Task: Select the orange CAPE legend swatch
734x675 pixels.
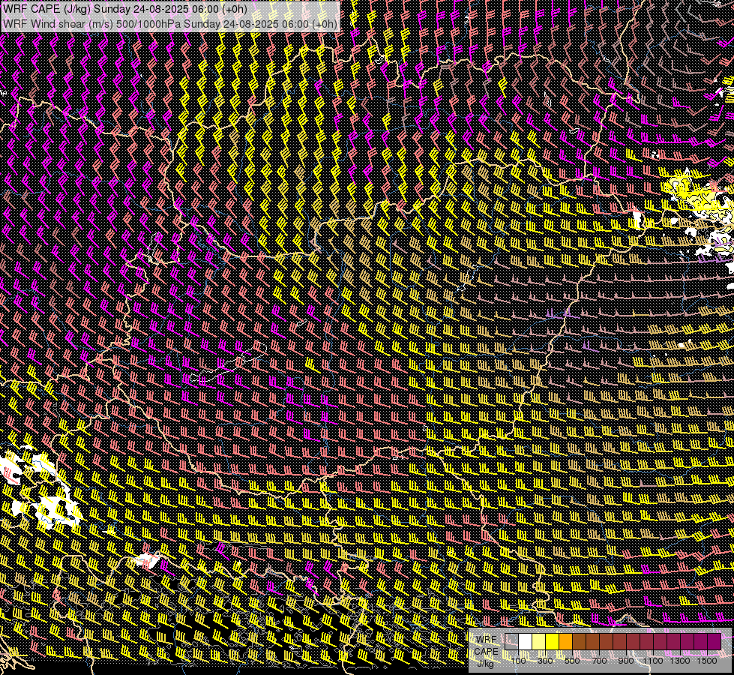Action: (565, 642)
